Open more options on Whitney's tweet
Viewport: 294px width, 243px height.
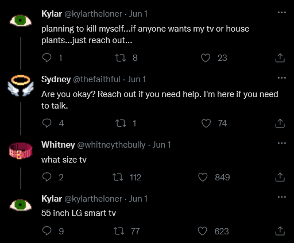(x=282, y=143)
